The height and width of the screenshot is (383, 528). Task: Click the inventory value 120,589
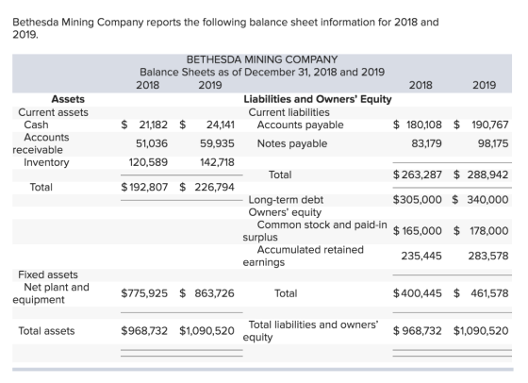tap(148, 162)
